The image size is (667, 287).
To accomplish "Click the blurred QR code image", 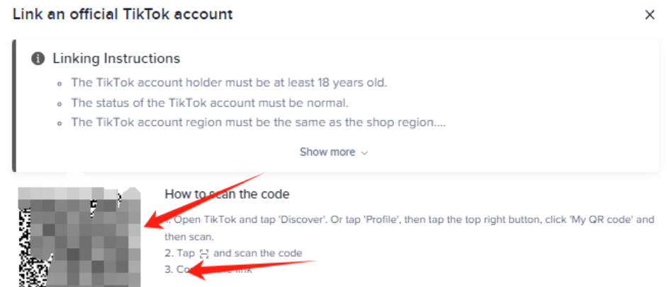I will click(x=79, y=235).
